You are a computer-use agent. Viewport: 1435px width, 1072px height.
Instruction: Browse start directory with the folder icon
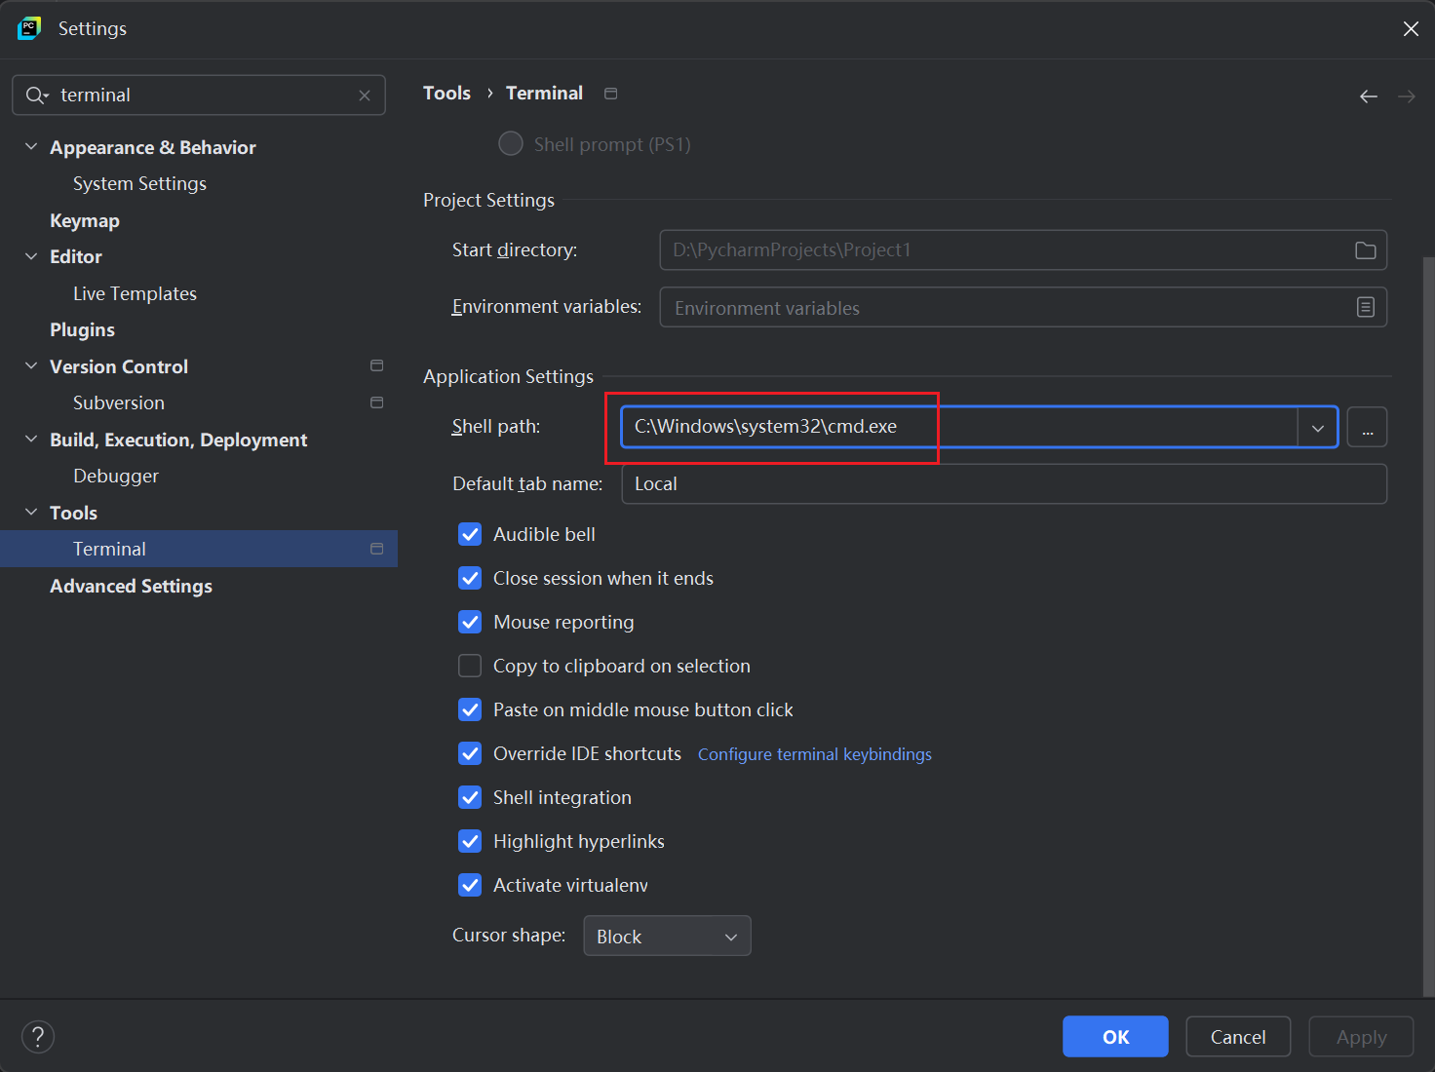(x=1366, y=250)
